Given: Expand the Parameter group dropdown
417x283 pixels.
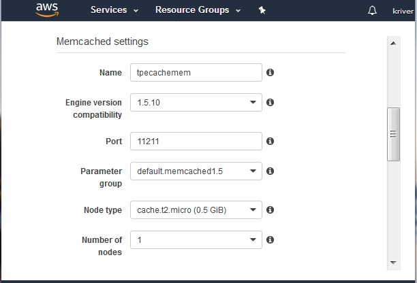Looking at the screenshot, I should point(196,171).
